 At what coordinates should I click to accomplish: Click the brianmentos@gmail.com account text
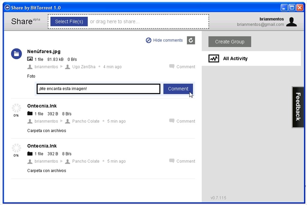[x=260, y=25]
